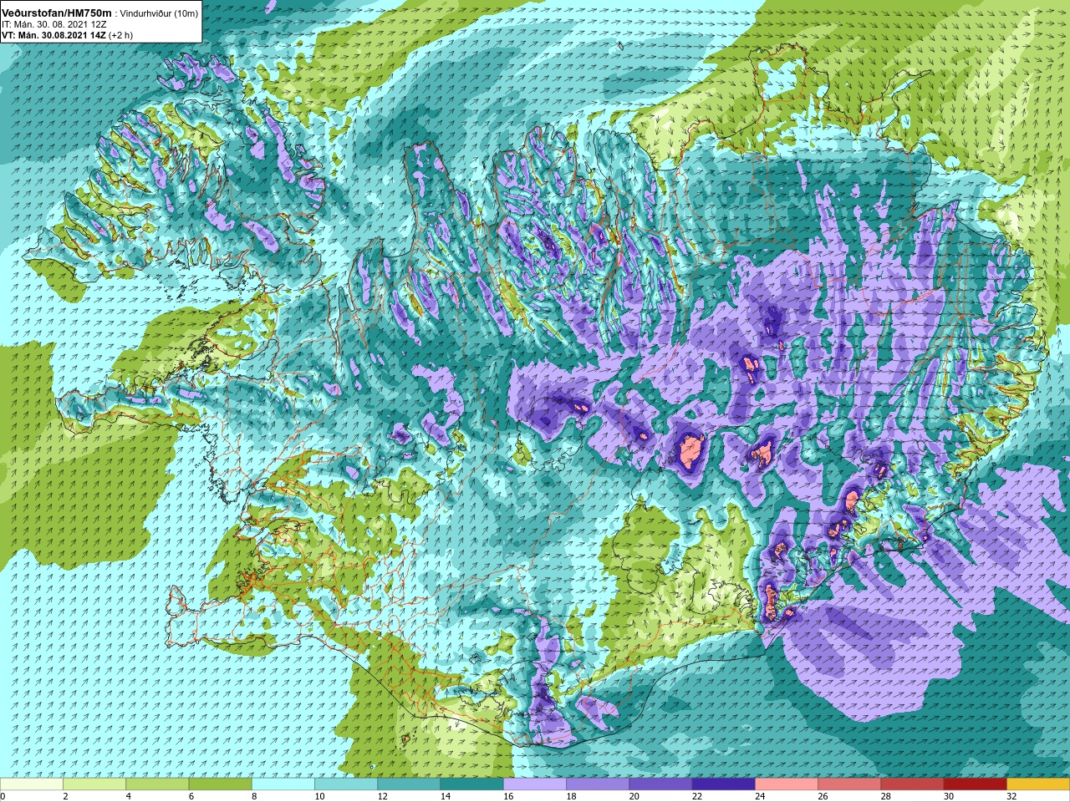Click the pale yellow 0–2 legend swatch

tap(32, 784)
